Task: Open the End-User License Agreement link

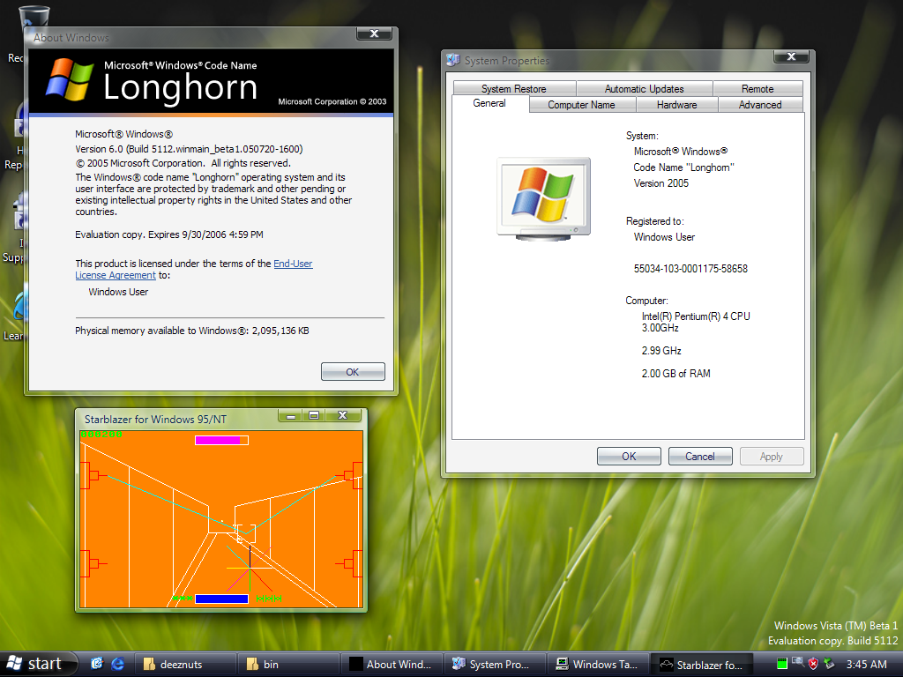Action: 292,264
